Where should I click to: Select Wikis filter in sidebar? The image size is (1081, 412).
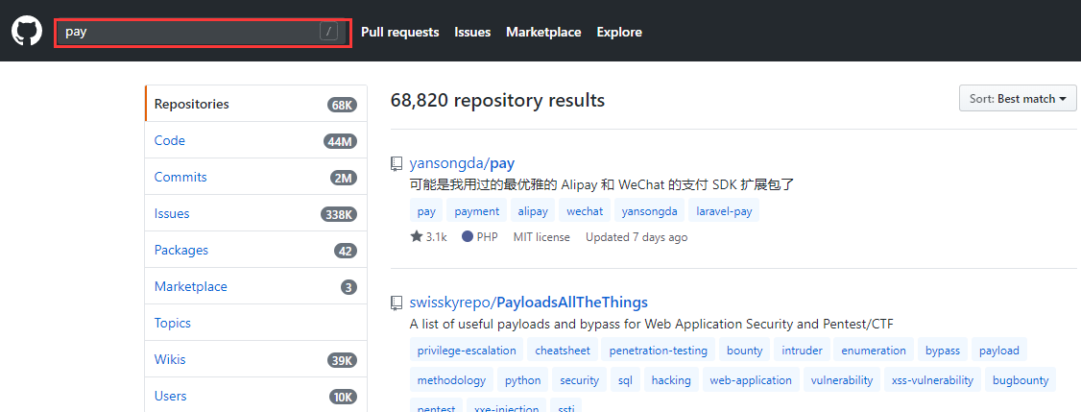255,359
